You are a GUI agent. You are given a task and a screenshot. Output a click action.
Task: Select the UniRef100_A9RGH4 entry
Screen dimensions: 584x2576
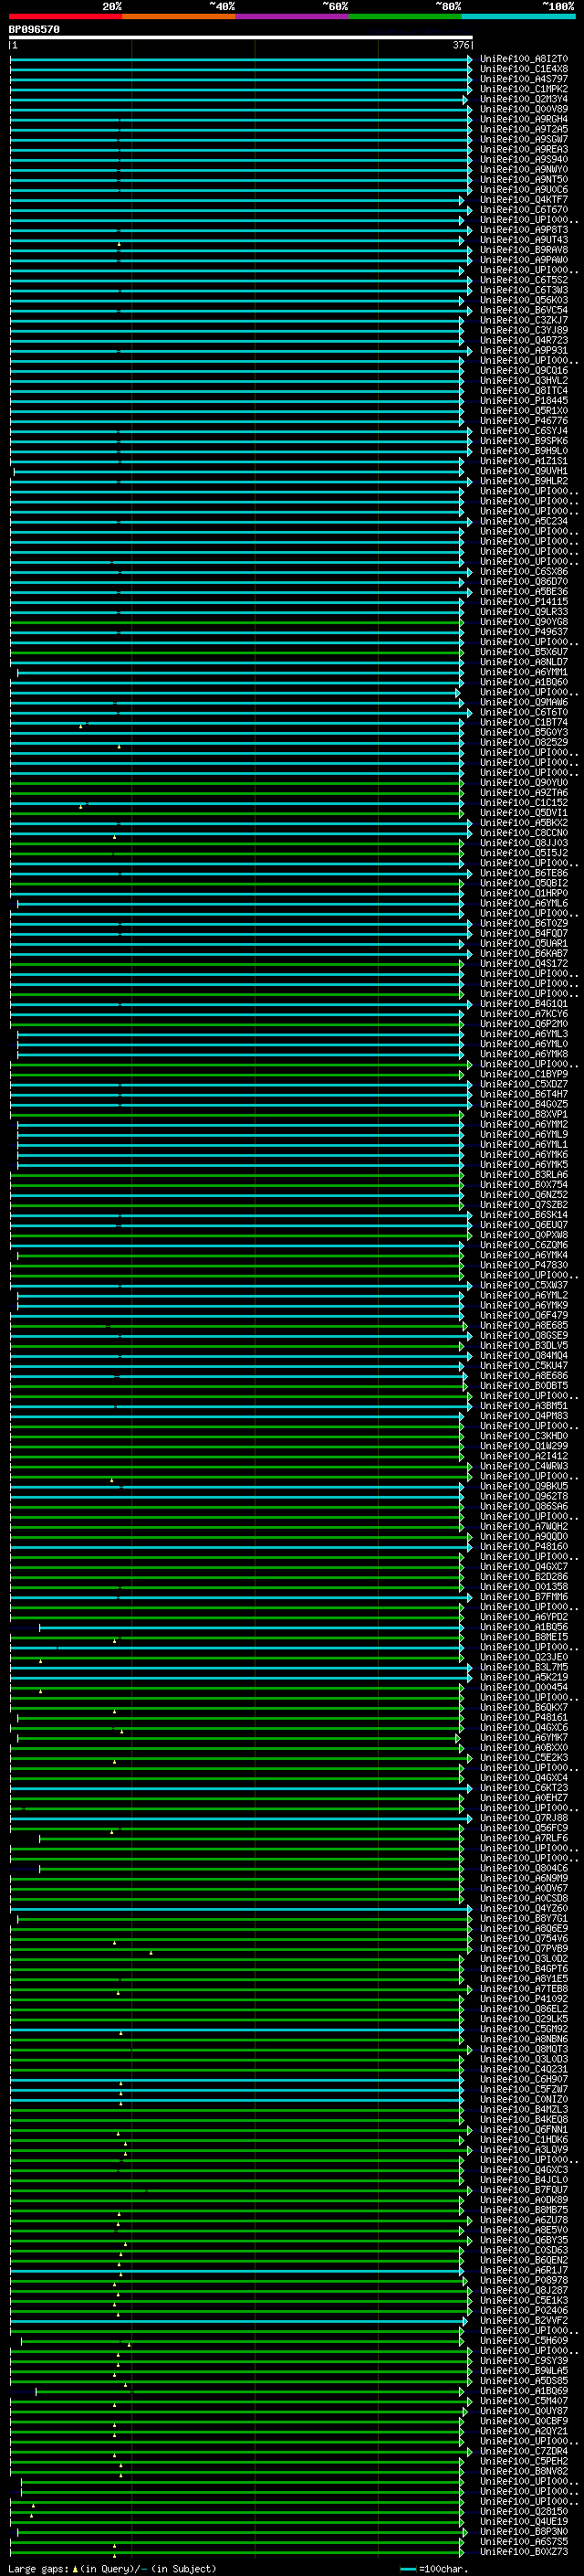[x=523, y=119]
